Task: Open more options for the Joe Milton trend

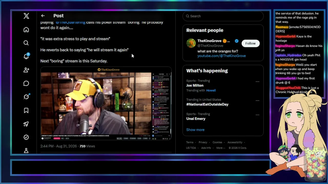Action: (x=258, y=82)
